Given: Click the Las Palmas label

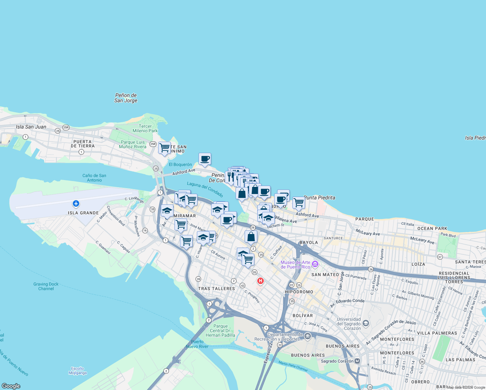Looking at the screenshot, I should click(460, 360).
